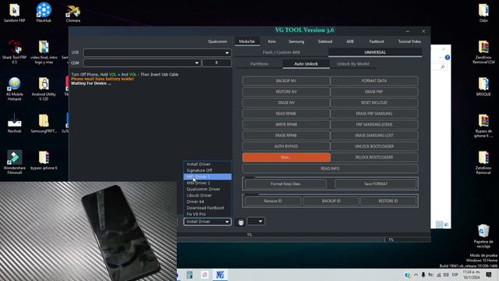Open the Wondershare Filmora9 shortcut
This screenshot has width=499, height=281.
[x=14, y=162]
